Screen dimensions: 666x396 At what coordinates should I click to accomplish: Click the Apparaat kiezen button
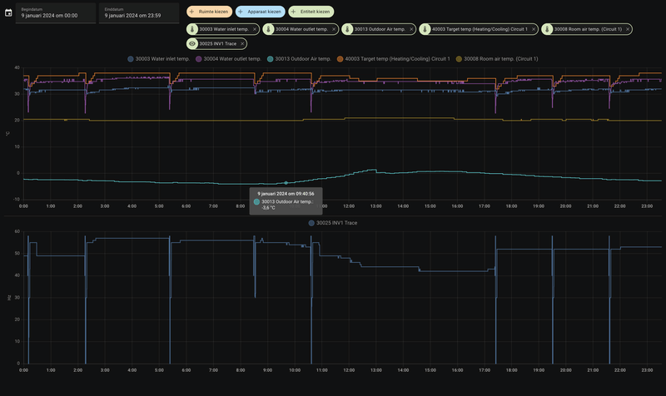tap(260, 12)
